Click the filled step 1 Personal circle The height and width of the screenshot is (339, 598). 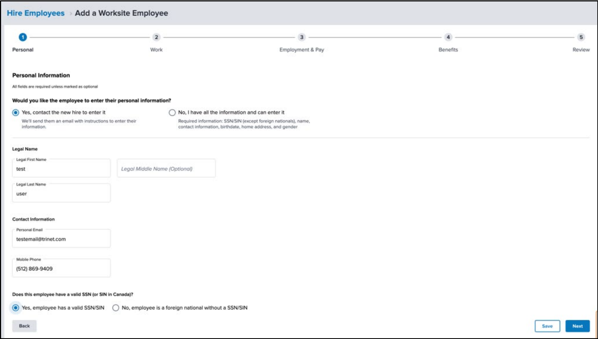[22, 38]
